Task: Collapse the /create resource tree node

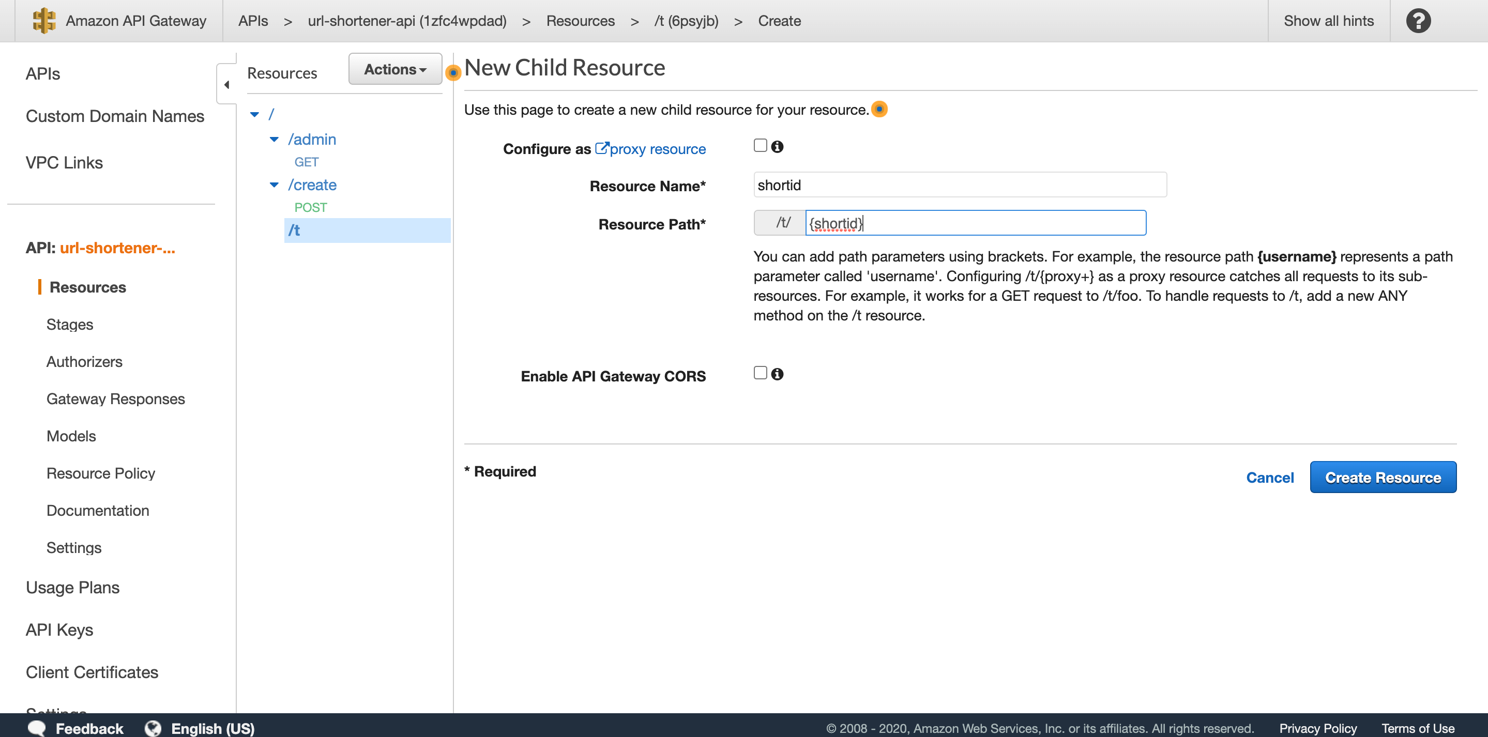Action: pyautogui.click(x=275, y=186)
